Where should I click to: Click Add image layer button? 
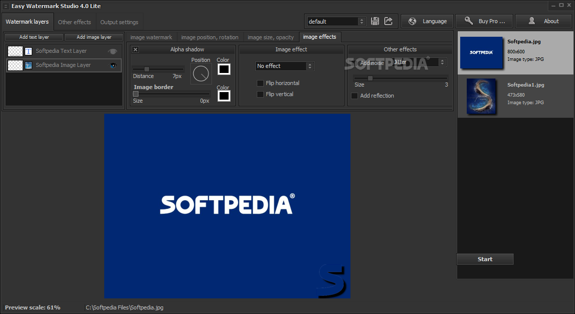[x=94, y=37]
